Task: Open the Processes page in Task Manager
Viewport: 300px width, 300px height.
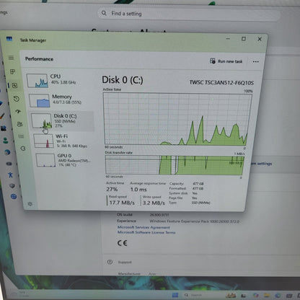Action: pyautogui.click(x=12, y=71)
